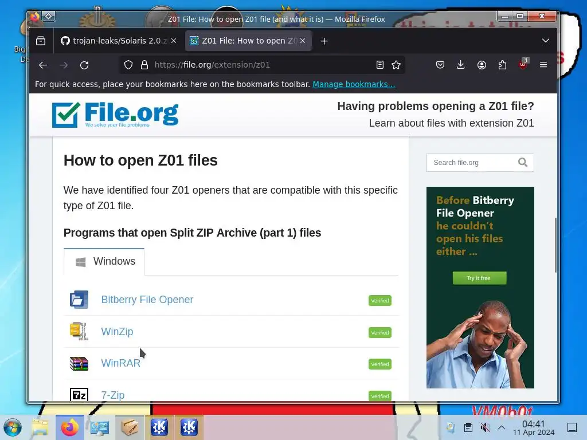Image resolution: width=587 pixels, height=440 pixels.
Task: Click the Bitberry ad man image
Action: click(x=480, y=344)
